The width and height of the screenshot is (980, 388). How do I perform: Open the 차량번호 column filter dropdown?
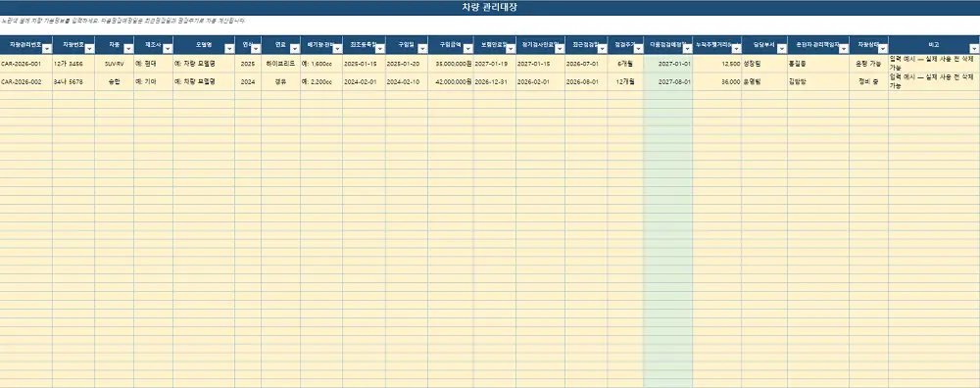coord(89,48)
